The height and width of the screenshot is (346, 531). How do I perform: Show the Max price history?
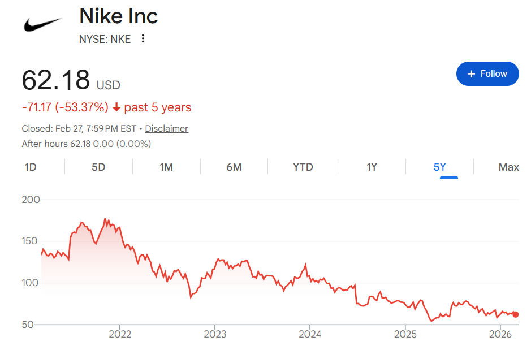pyautogui.click(x=508, y=167)
